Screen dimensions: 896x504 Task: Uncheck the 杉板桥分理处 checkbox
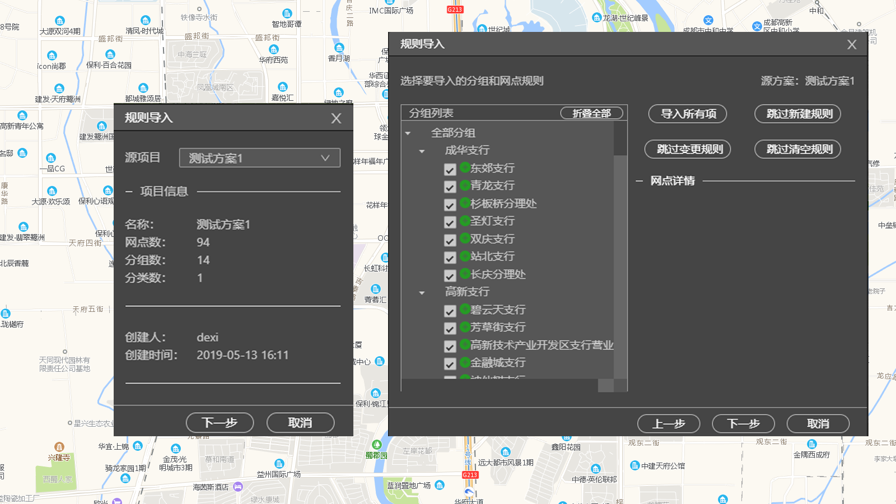pos(450,204)
